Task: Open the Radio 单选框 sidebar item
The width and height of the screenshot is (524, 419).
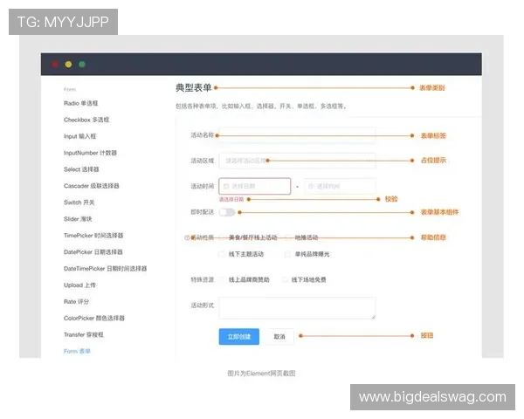Action: [80, 103]
